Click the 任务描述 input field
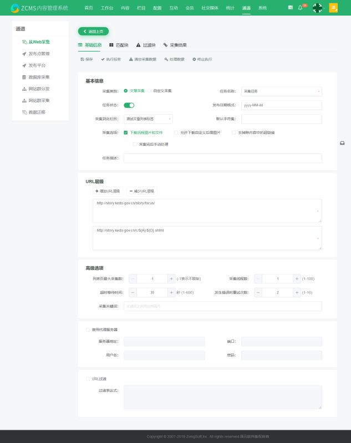The image size is (351, 443). pos(222,158)
